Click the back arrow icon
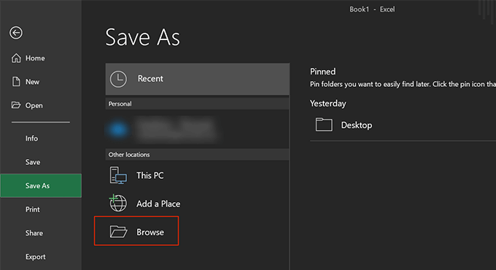This screenshot has width=496, height=270. (16, 33)
